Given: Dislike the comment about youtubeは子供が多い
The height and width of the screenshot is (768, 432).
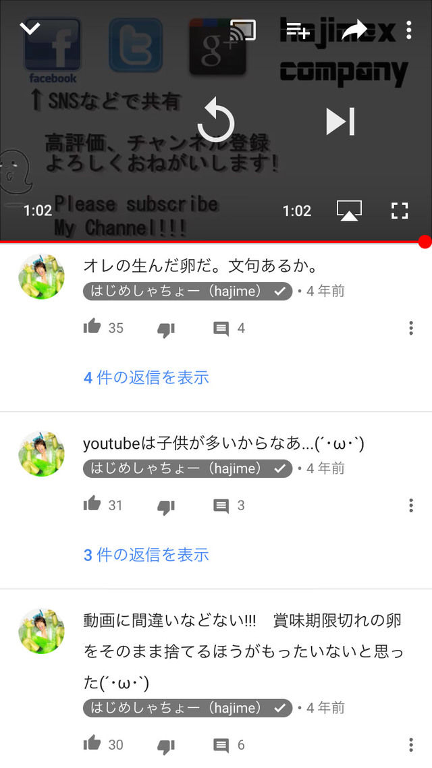Looking at the screenshot, I should [x=166, y=507].
